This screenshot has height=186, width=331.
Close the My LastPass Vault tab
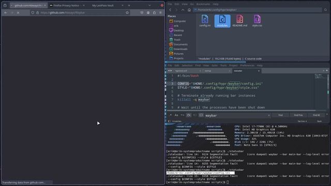pos(123,6)
